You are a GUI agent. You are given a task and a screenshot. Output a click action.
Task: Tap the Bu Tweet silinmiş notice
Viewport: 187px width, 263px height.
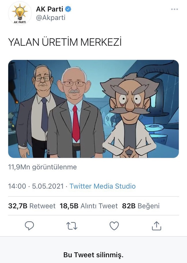93,255
